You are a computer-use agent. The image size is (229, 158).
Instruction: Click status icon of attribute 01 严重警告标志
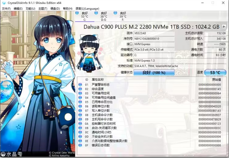[x=80, y=85]
